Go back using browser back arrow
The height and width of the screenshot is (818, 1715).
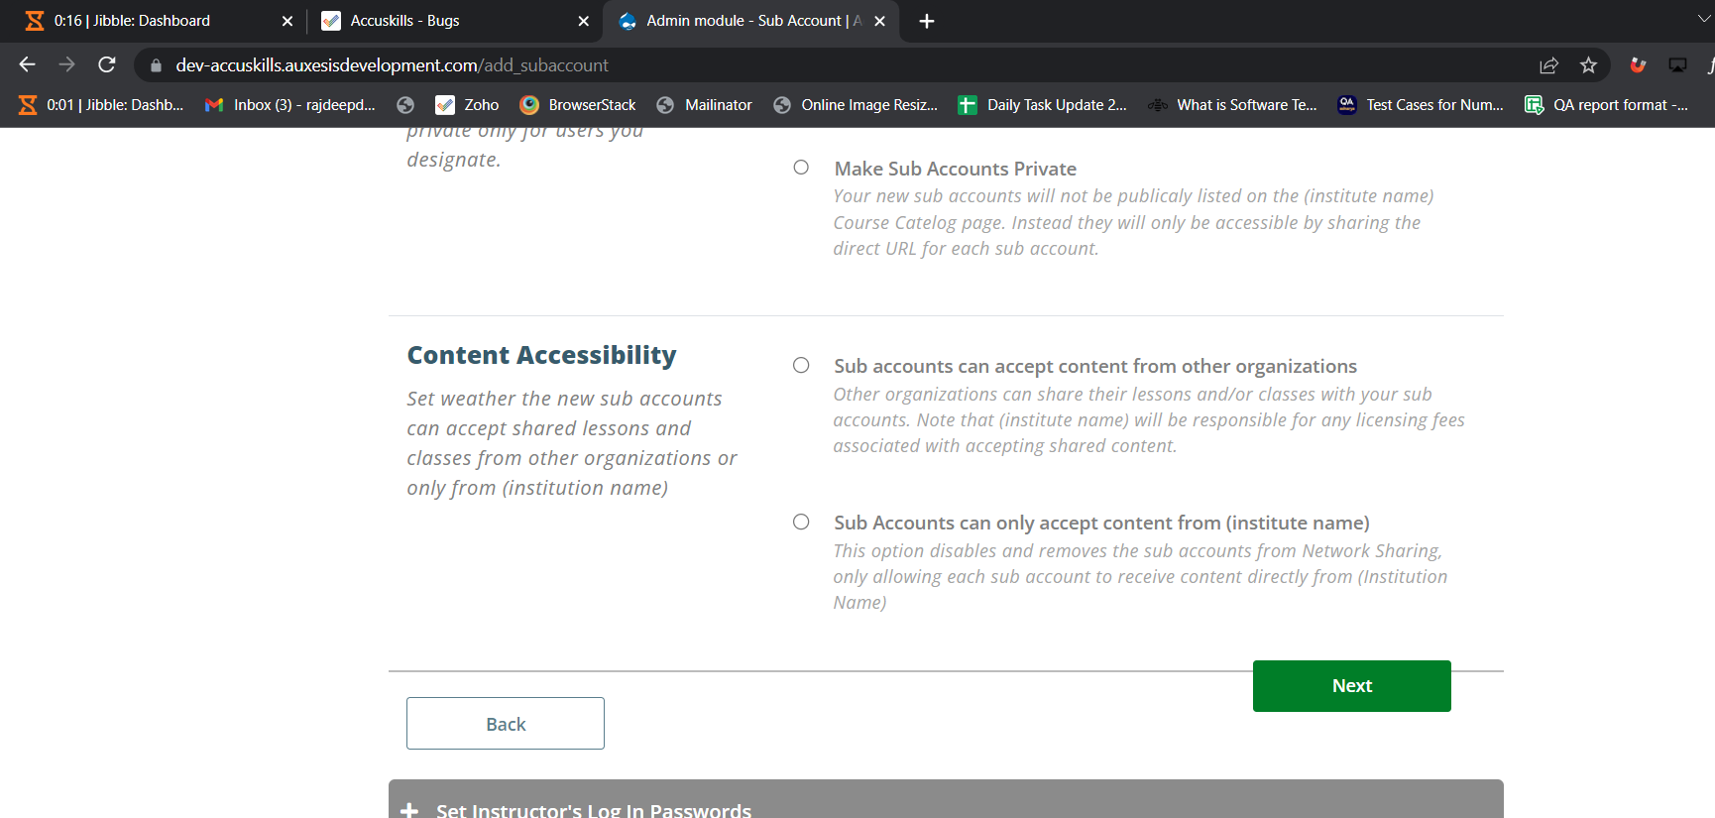point(27,65)
